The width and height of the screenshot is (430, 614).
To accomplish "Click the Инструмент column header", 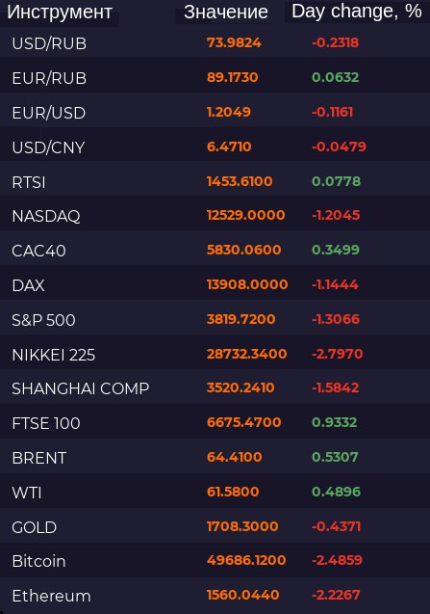I will 60,13.
